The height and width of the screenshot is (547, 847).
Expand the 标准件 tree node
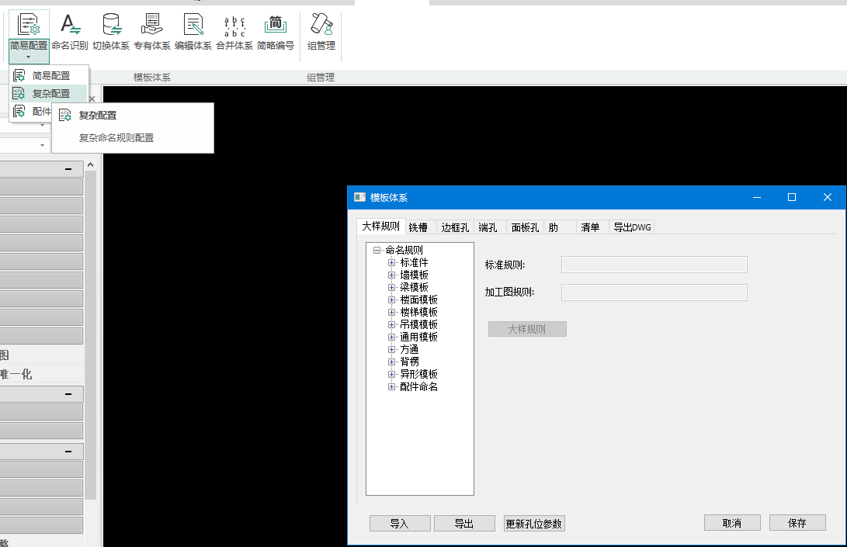[391, 262]
